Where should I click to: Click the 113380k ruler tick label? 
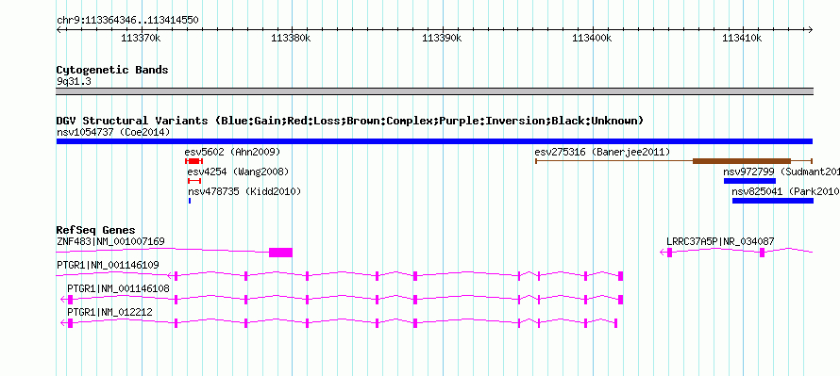click(292, 38)
